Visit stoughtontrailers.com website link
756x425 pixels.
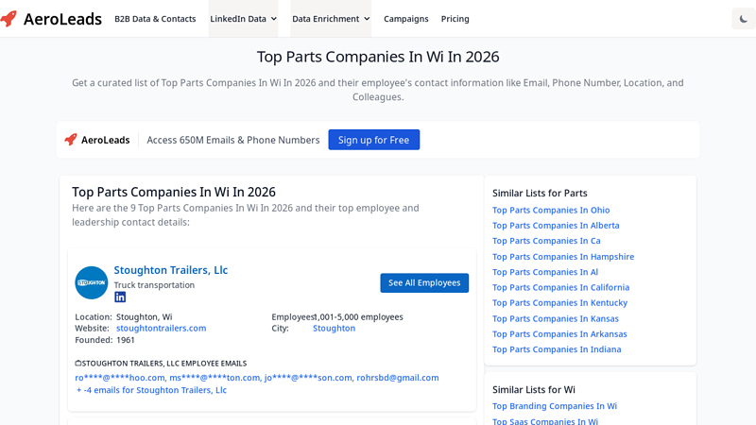161,328
